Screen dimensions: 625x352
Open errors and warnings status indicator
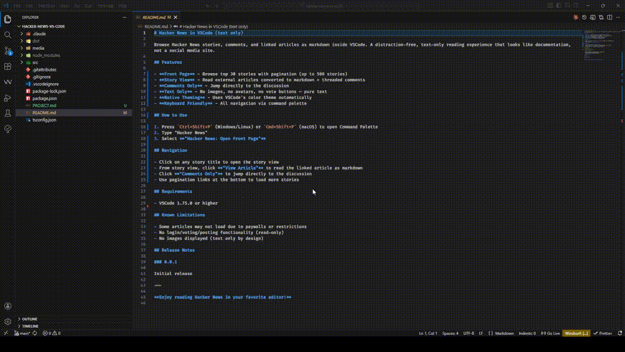51,333
